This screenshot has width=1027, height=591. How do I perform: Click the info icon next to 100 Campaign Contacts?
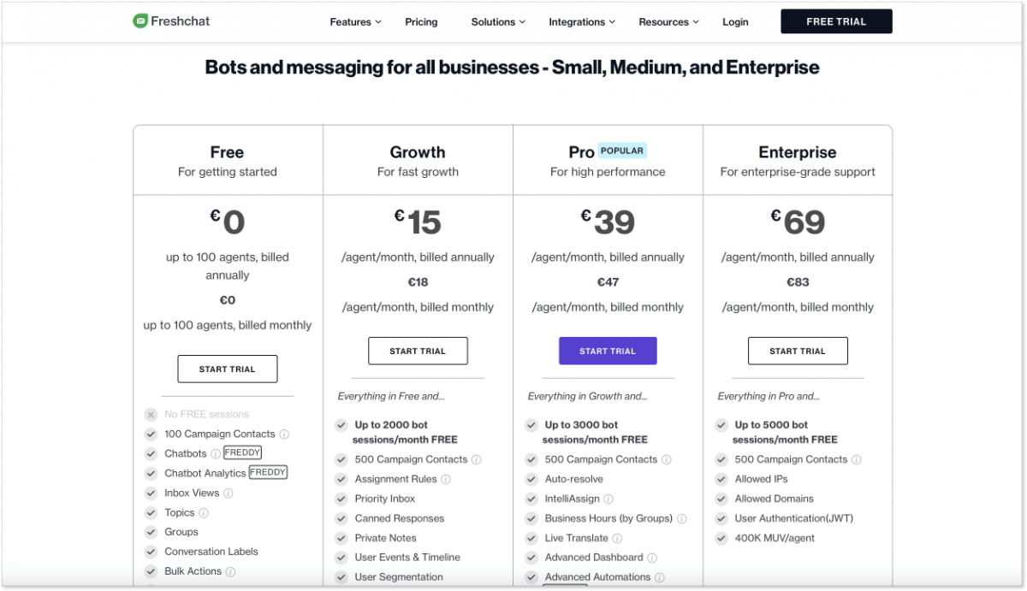[x=284, y=434]
